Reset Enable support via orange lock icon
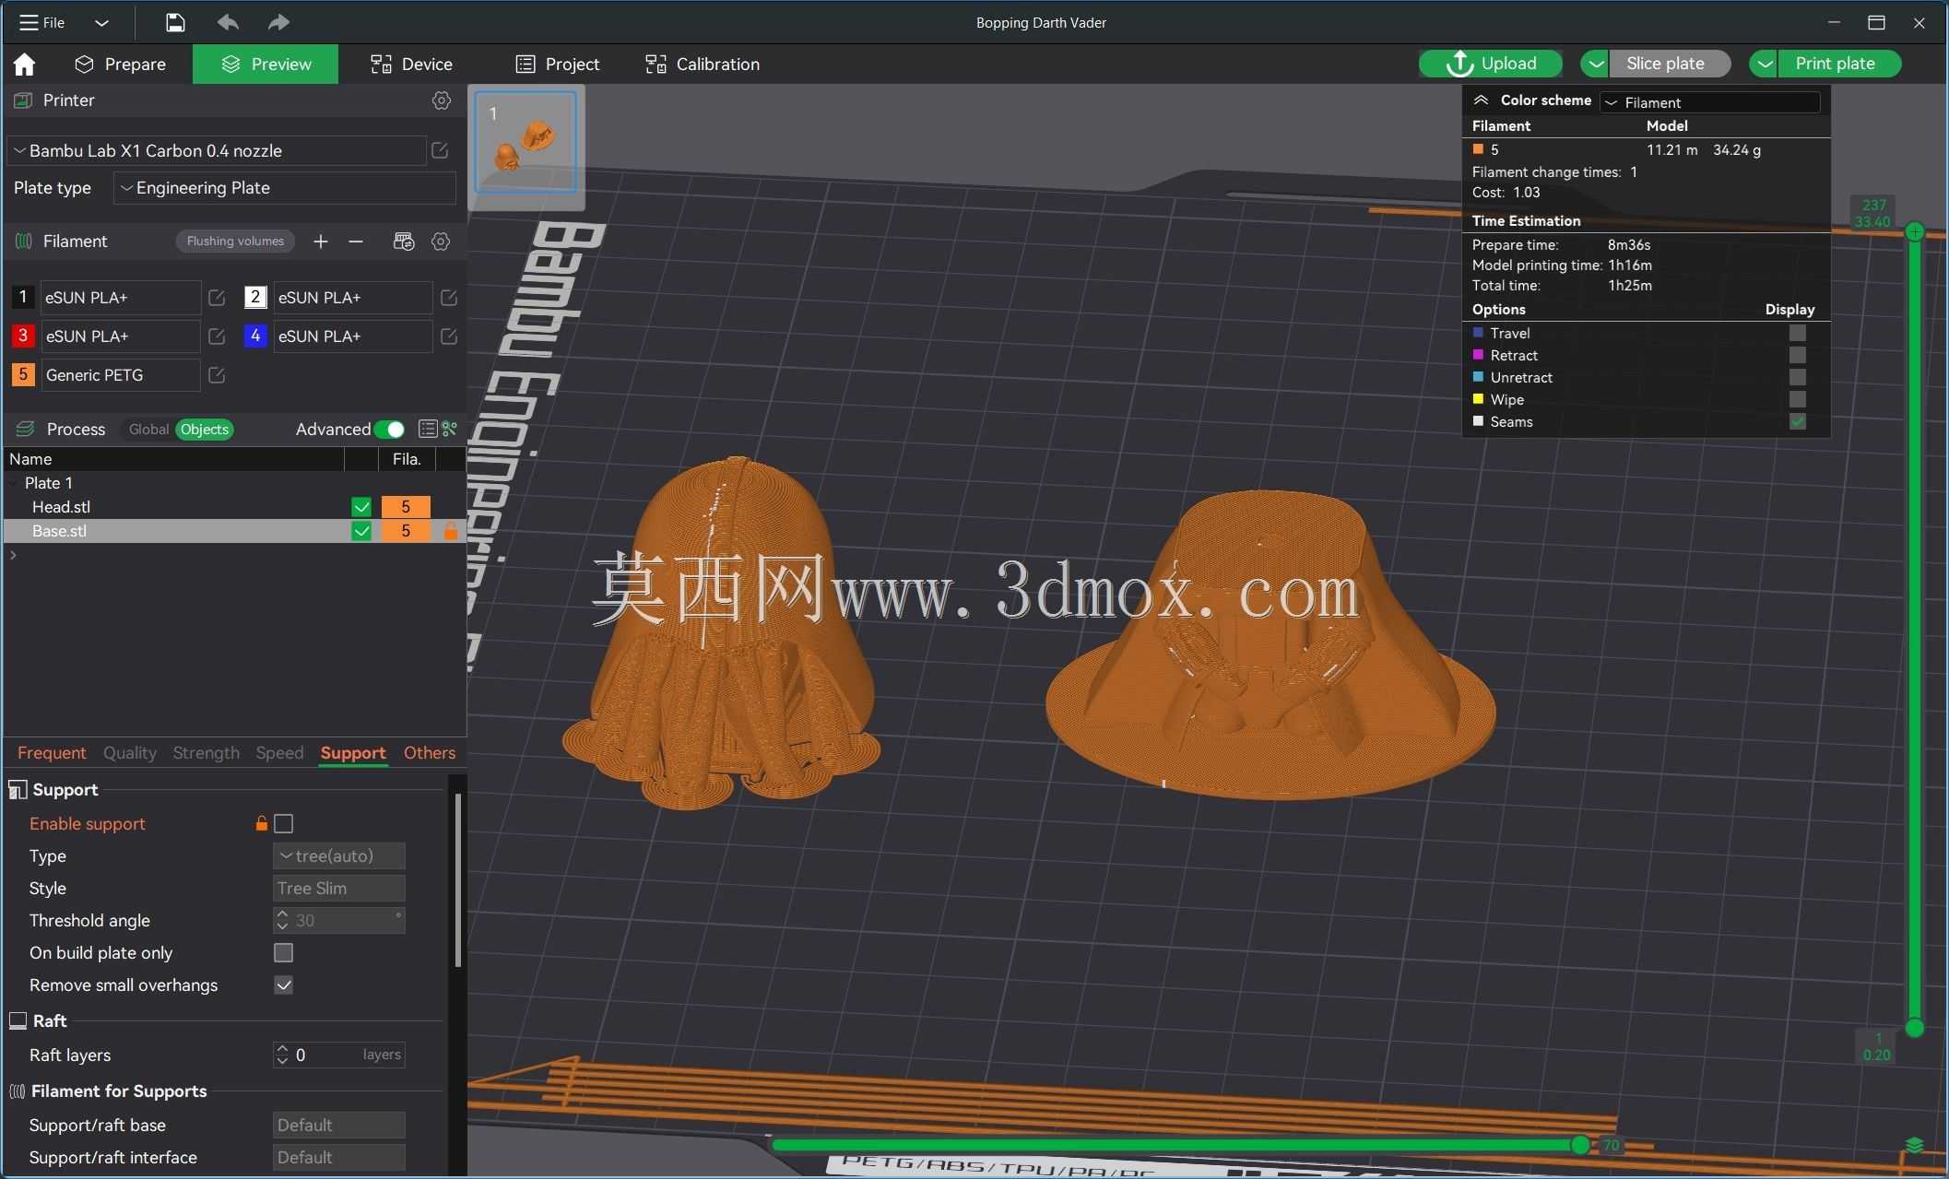This screenshot has height=1179, width=1949. [x=262, y=823]
